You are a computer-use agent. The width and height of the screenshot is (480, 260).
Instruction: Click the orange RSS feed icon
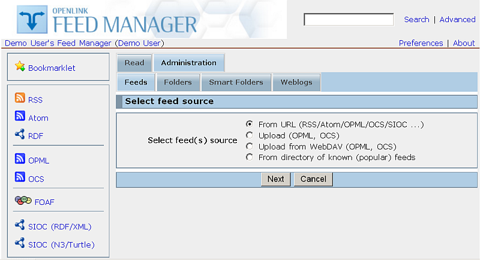click(20, 99)
